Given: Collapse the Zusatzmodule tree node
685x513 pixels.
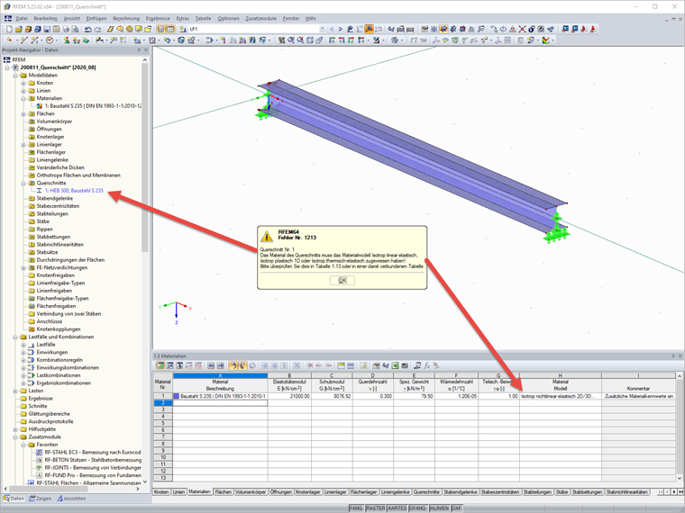Looking at the screenshot, I should pos(15,436).
